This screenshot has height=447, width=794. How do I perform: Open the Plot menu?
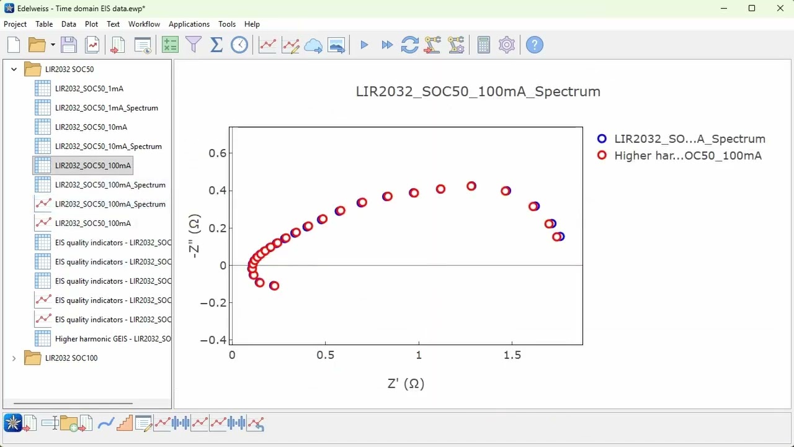91,24
